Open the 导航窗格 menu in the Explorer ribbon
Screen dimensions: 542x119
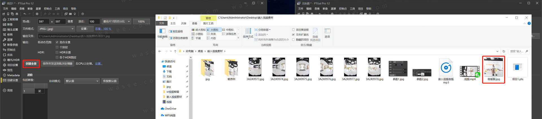click(162, 33)
